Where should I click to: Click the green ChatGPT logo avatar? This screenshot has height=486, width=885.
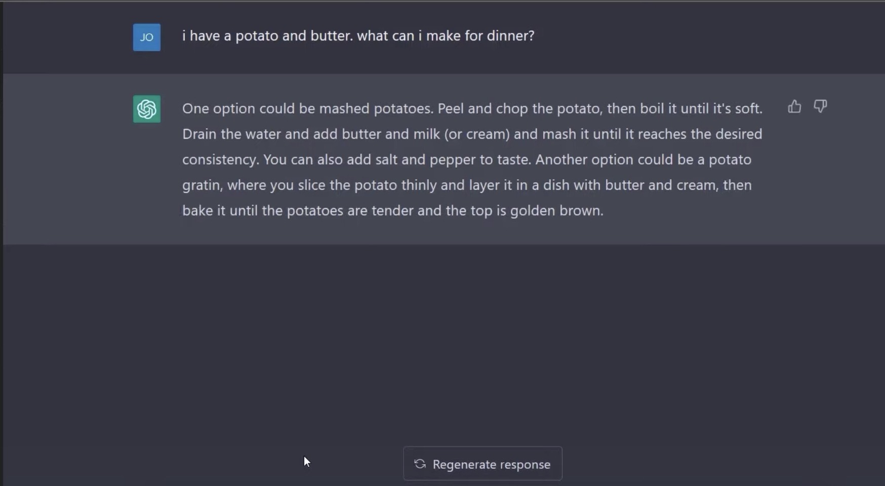click(147, 109)
